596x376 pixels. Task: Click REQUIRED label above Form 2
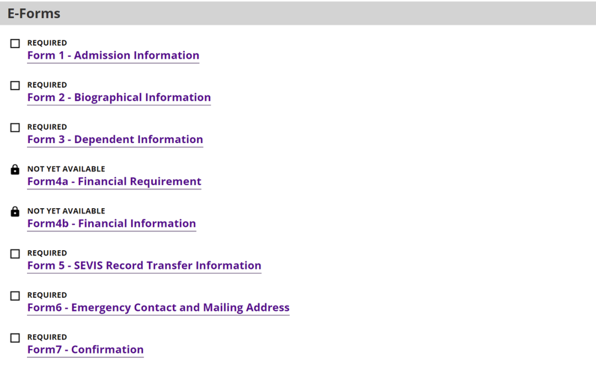pyautogui.click(x=47, y=85)
